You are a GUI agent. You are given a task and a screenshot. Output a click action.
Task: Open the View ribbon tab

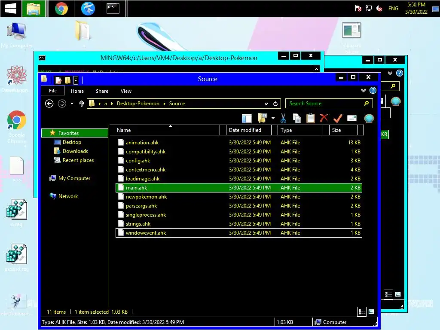[126, 91]
